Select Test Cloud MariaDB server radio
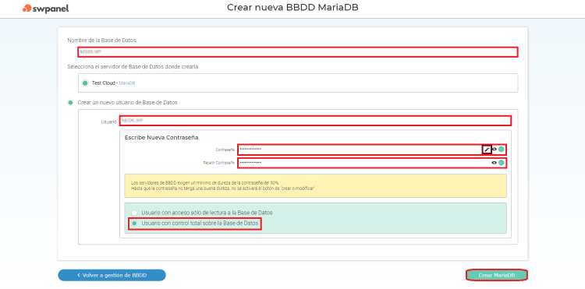This screenshot has height=289, width=585. pos(85,83)
